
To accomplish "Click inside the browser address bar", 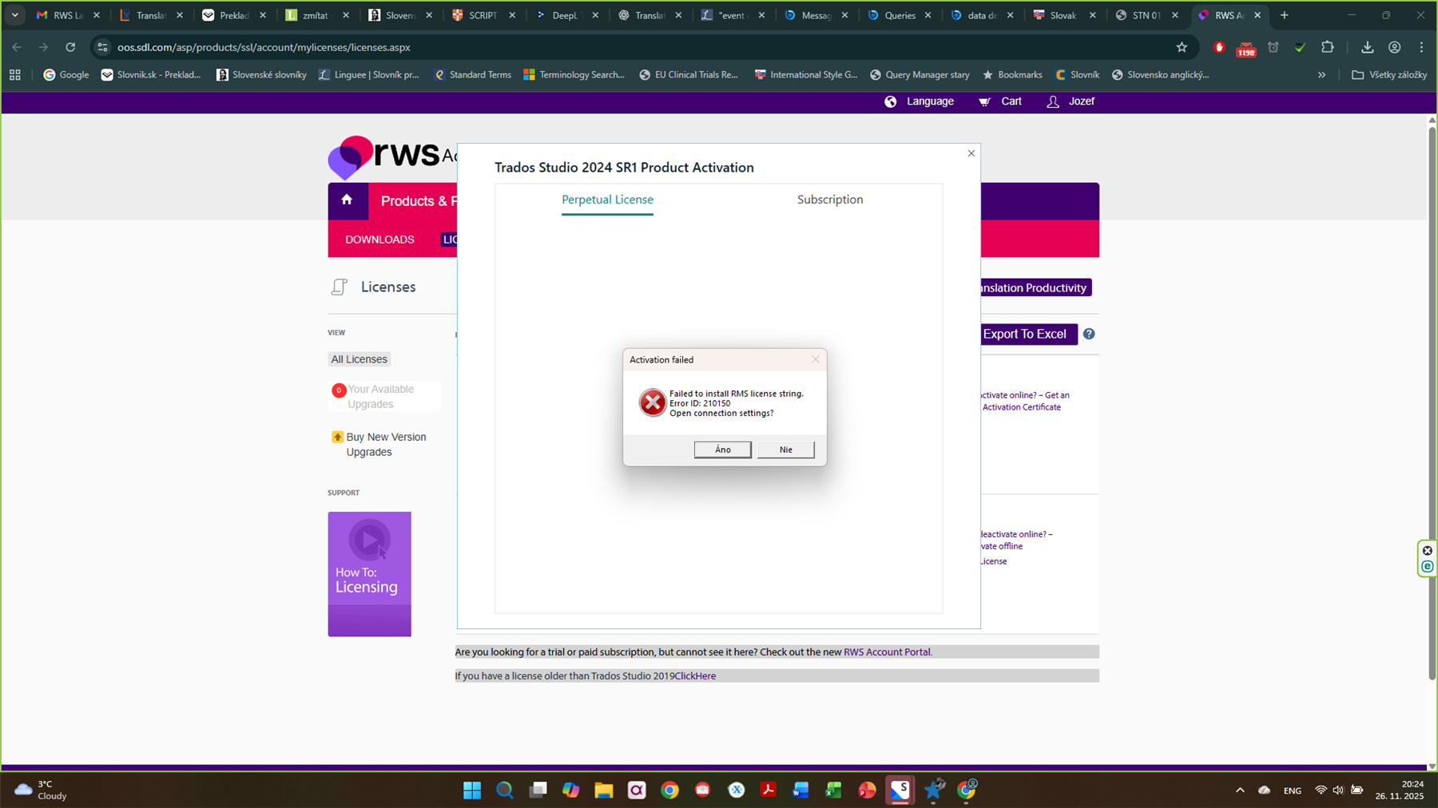I will click(x=320, y=47).
